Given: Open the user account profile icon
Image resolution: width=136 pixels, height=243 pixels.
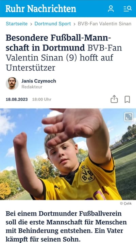Looking at the screenshot, I should pyautogui.click(x=111, y=8).
